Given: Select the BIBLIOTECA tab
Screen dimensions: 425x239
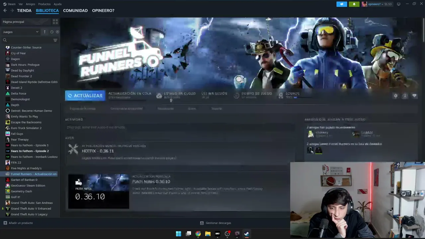Looking at the screenshot, I should tap(47, 11).
